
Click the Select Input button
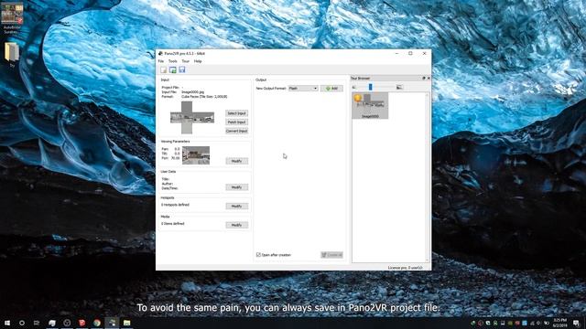(x=236, y=113)
